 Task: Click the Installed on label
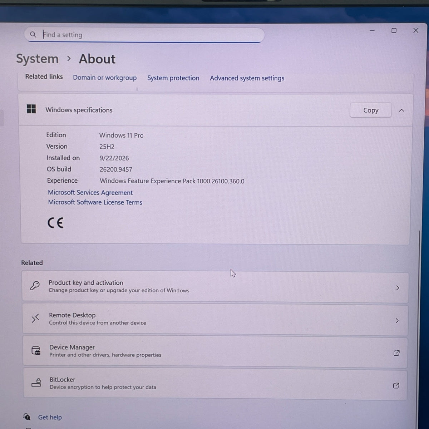pyautogui.click(x=63, y=158)
